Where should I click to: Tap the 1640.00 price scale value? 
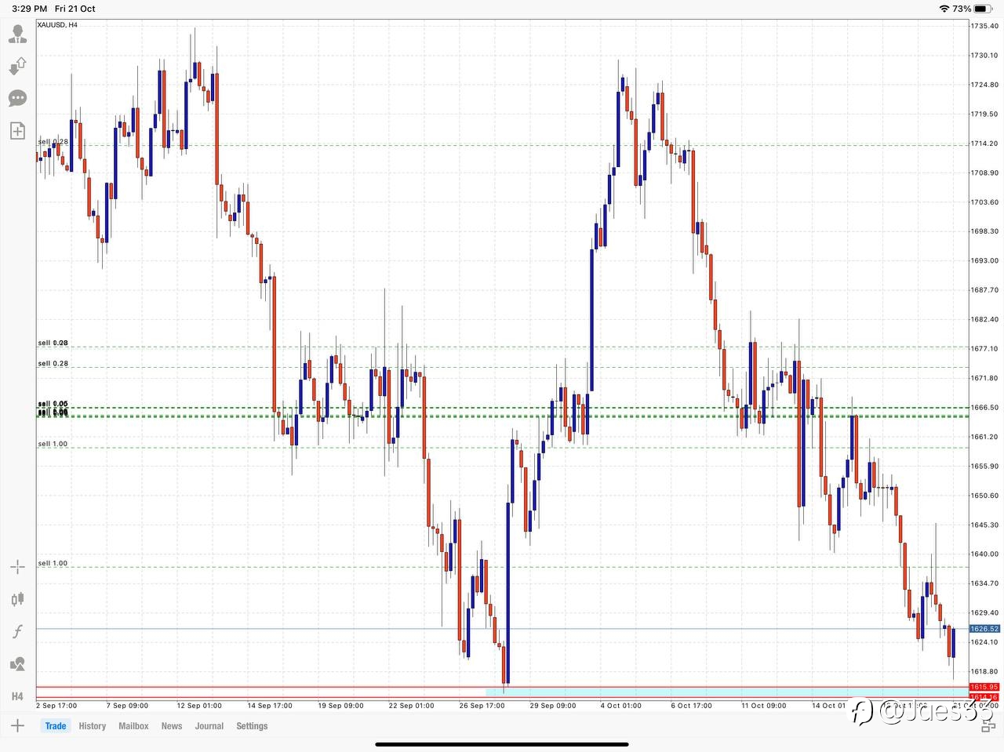pos(984,554)
